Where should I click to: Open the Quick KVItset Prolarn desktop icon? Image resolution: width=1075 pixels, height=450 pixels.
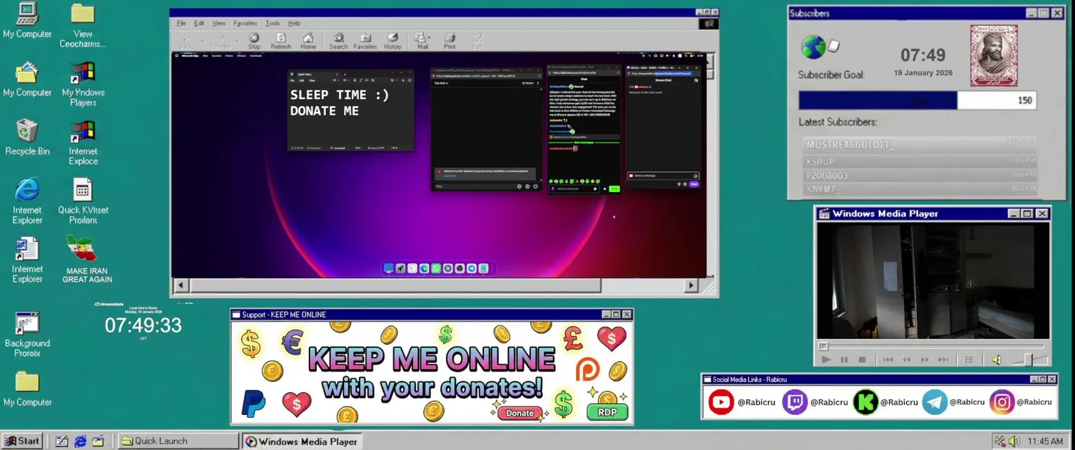coord(83,201)
